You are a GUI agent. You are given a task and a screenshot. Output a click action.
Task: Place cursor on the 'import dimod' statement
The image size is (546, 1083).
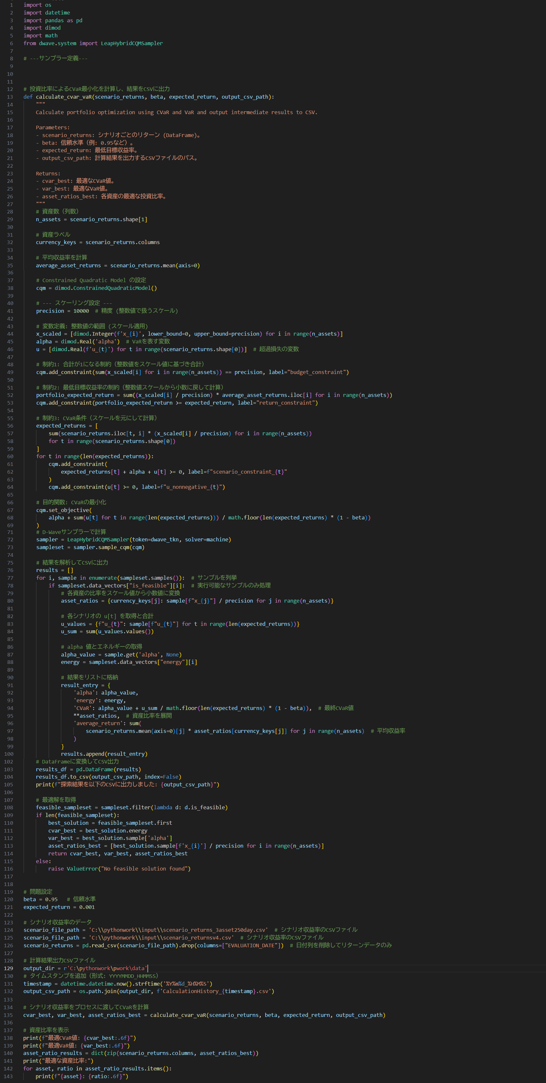tap(42, 28)
